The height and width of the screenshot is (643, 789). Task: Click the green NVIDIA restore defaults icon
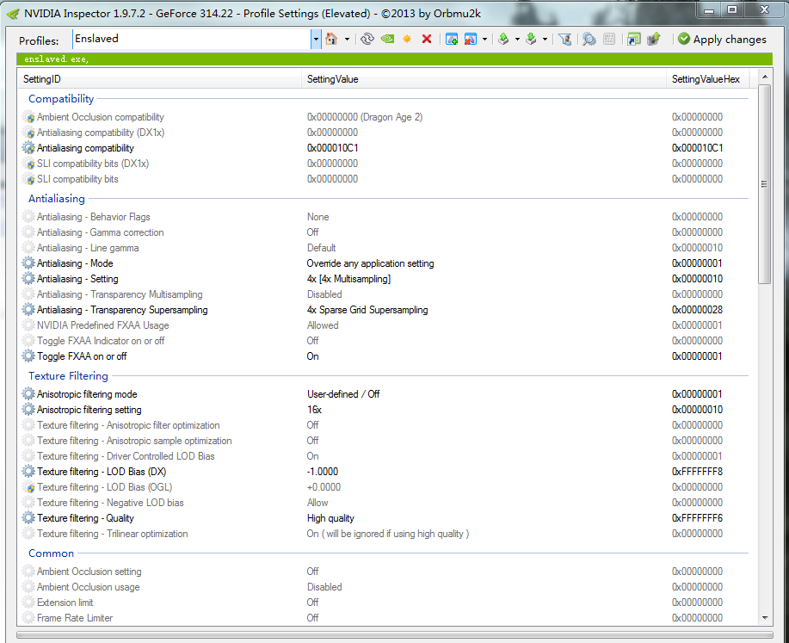click(x=387, y=39)
